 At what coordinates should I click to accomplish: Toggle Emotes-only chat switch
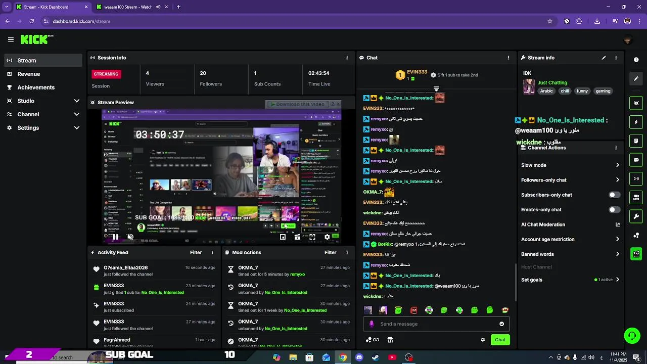click(614, 209)
